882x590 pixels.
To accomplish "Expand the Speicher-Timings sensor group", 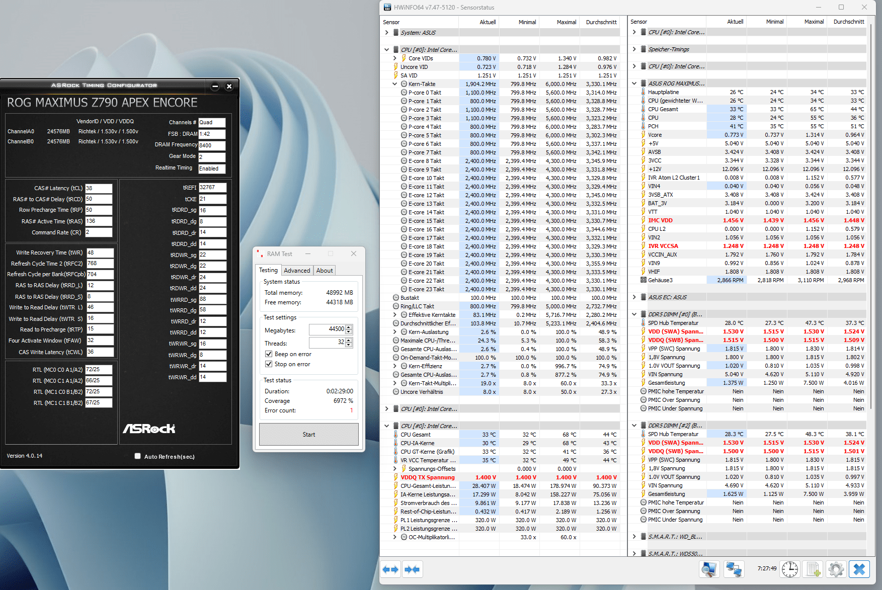I will point(634,49).
